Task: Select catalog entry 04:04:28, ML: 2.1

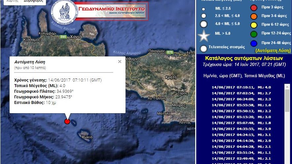Action: click(x=241, y=147)
